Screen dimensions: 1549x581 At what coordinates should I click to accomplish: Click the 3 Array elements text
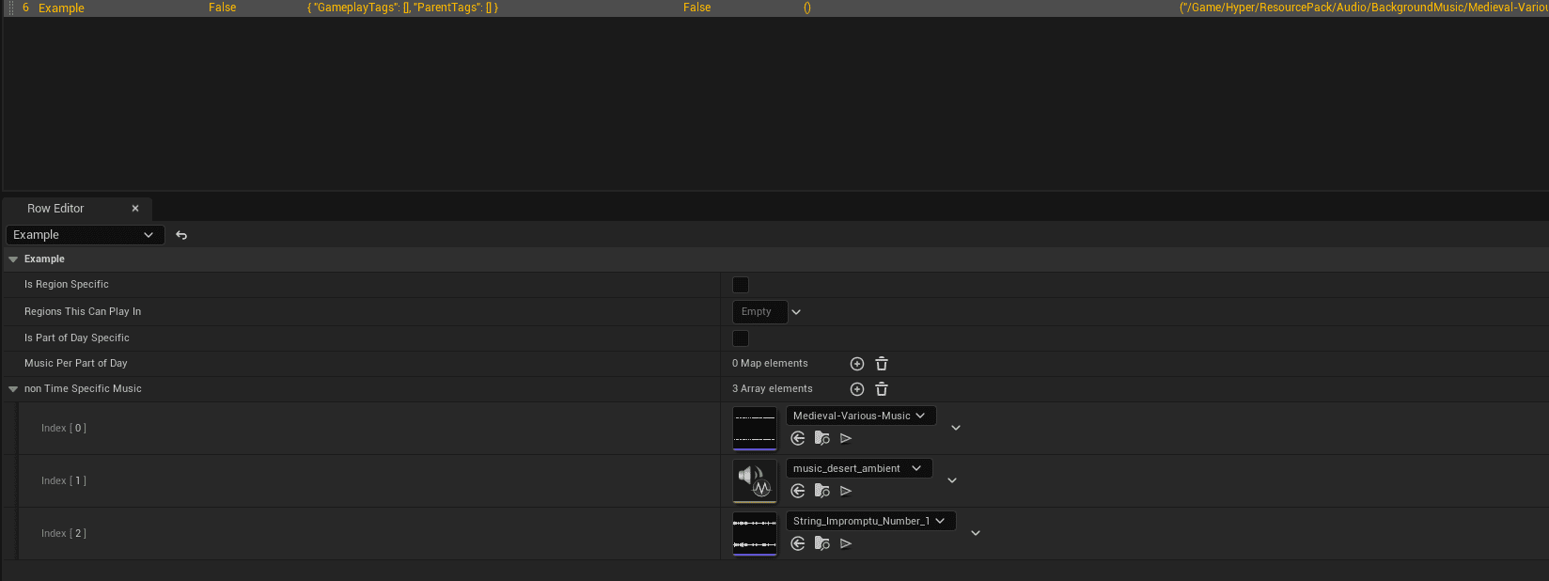[773, 389]
